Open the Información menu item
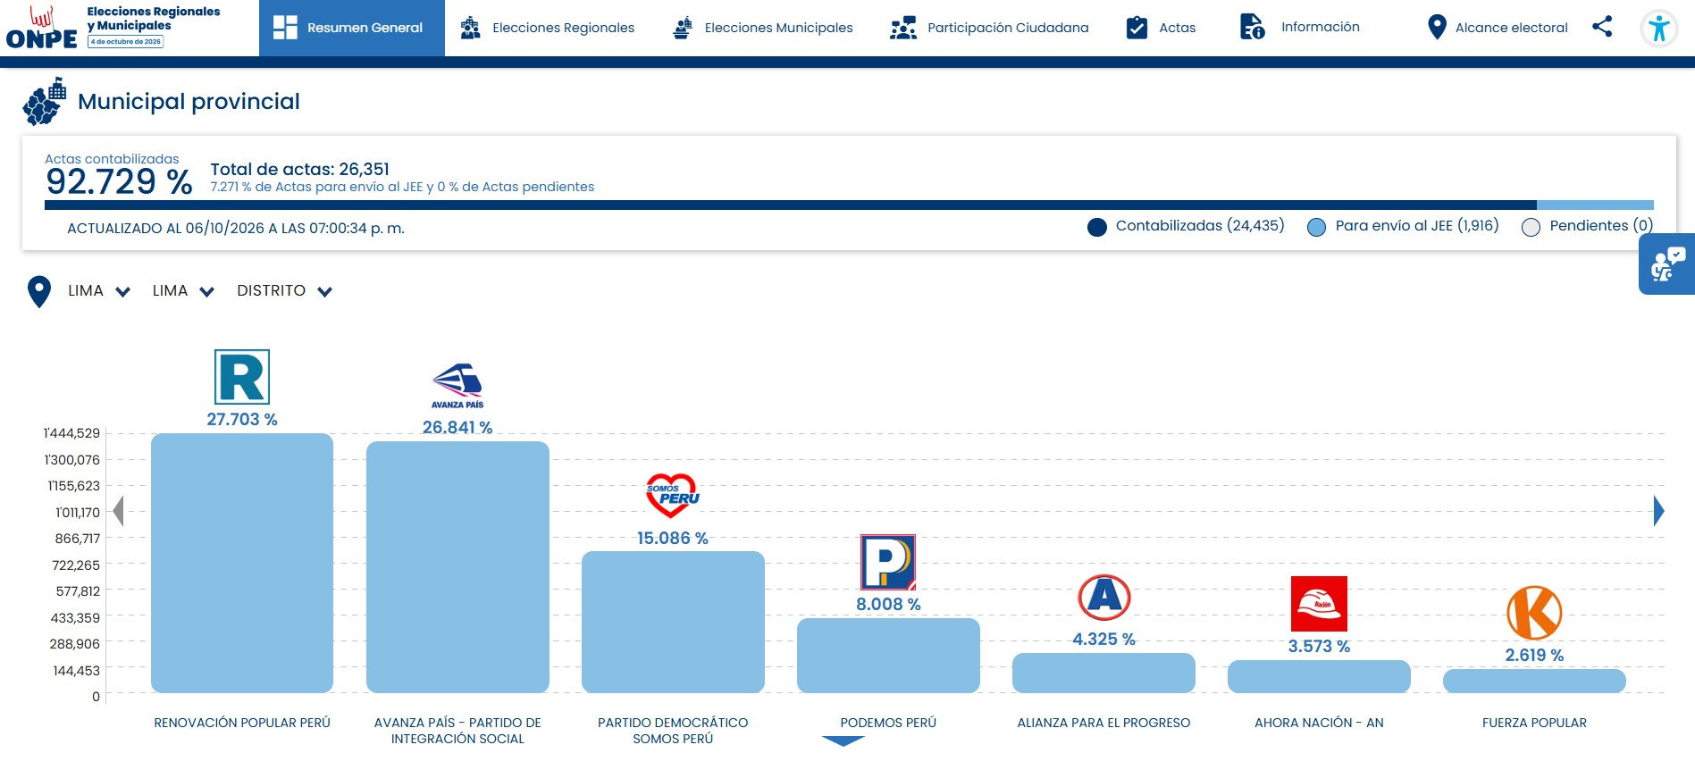 [1300, 27]
